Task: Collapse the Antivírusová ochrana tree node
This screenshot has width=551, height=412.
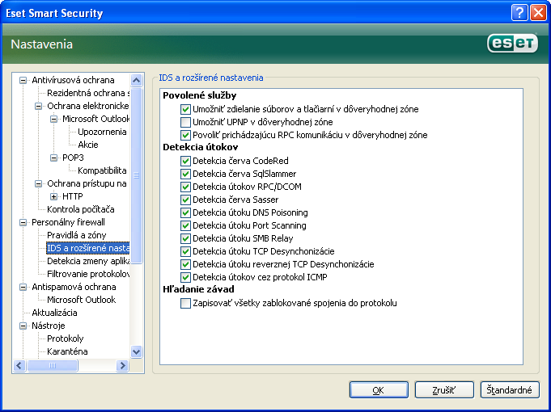Action: click(x=23, y=80)
